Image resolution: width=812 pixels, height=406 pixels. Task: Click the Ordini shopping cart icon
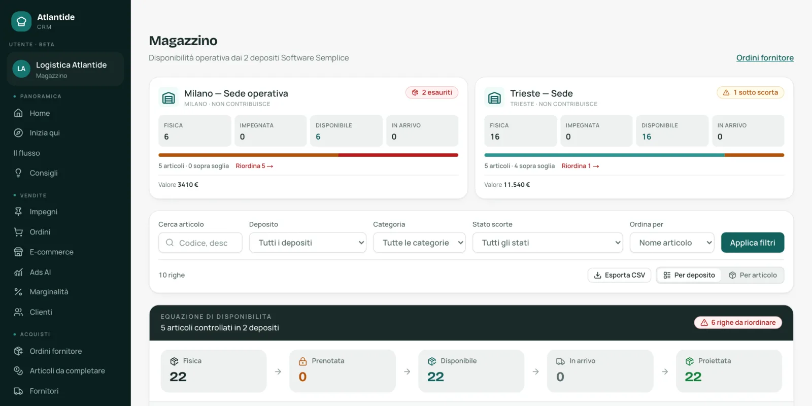[x=18, y=232]
